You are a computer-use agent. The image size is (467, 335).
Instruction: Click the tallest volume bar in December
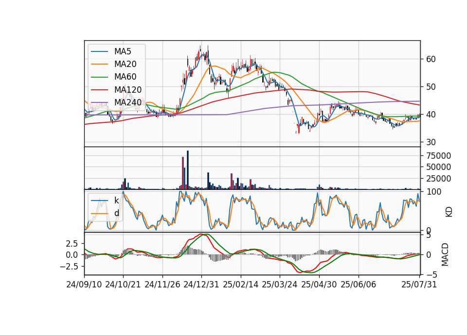click(x=188, y=170)
